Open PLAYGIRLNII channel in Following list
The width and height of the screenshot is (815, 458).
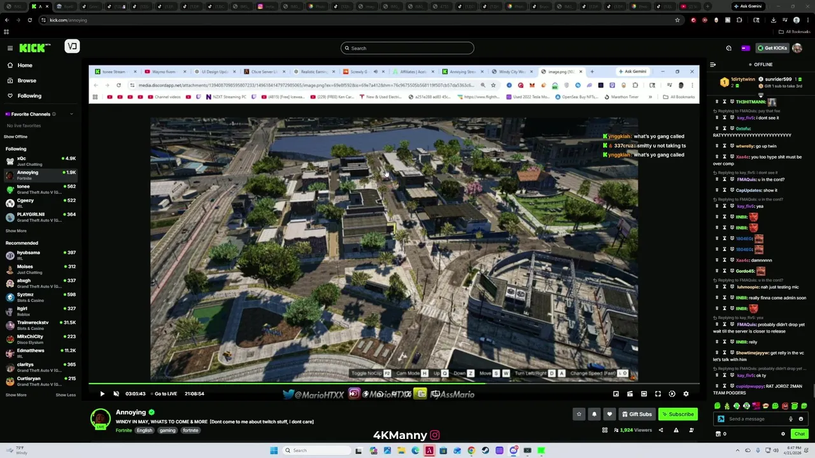[41, 217]
